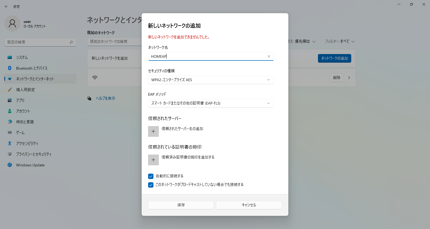The width and height of the screenshot is (430, 229).
Task: Click the 時刻と言語 clock icon
Action: tap(10, 122)
